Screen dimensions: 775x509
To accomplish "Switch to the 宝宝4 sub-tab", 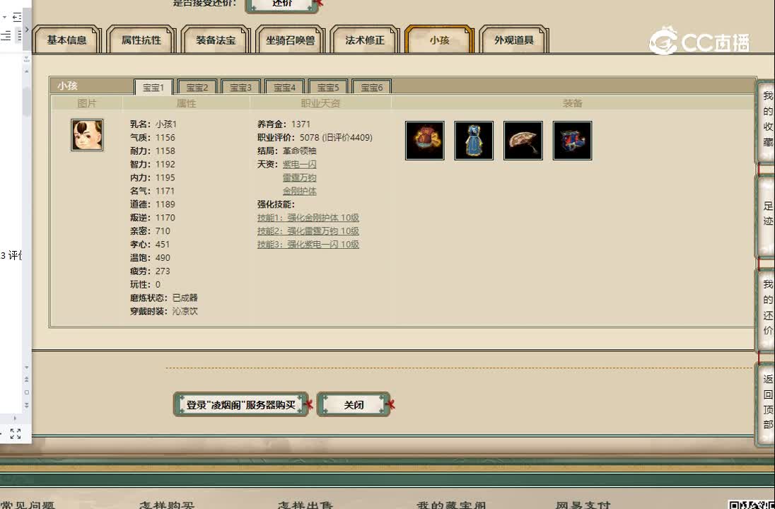I will tap(284, 88).
